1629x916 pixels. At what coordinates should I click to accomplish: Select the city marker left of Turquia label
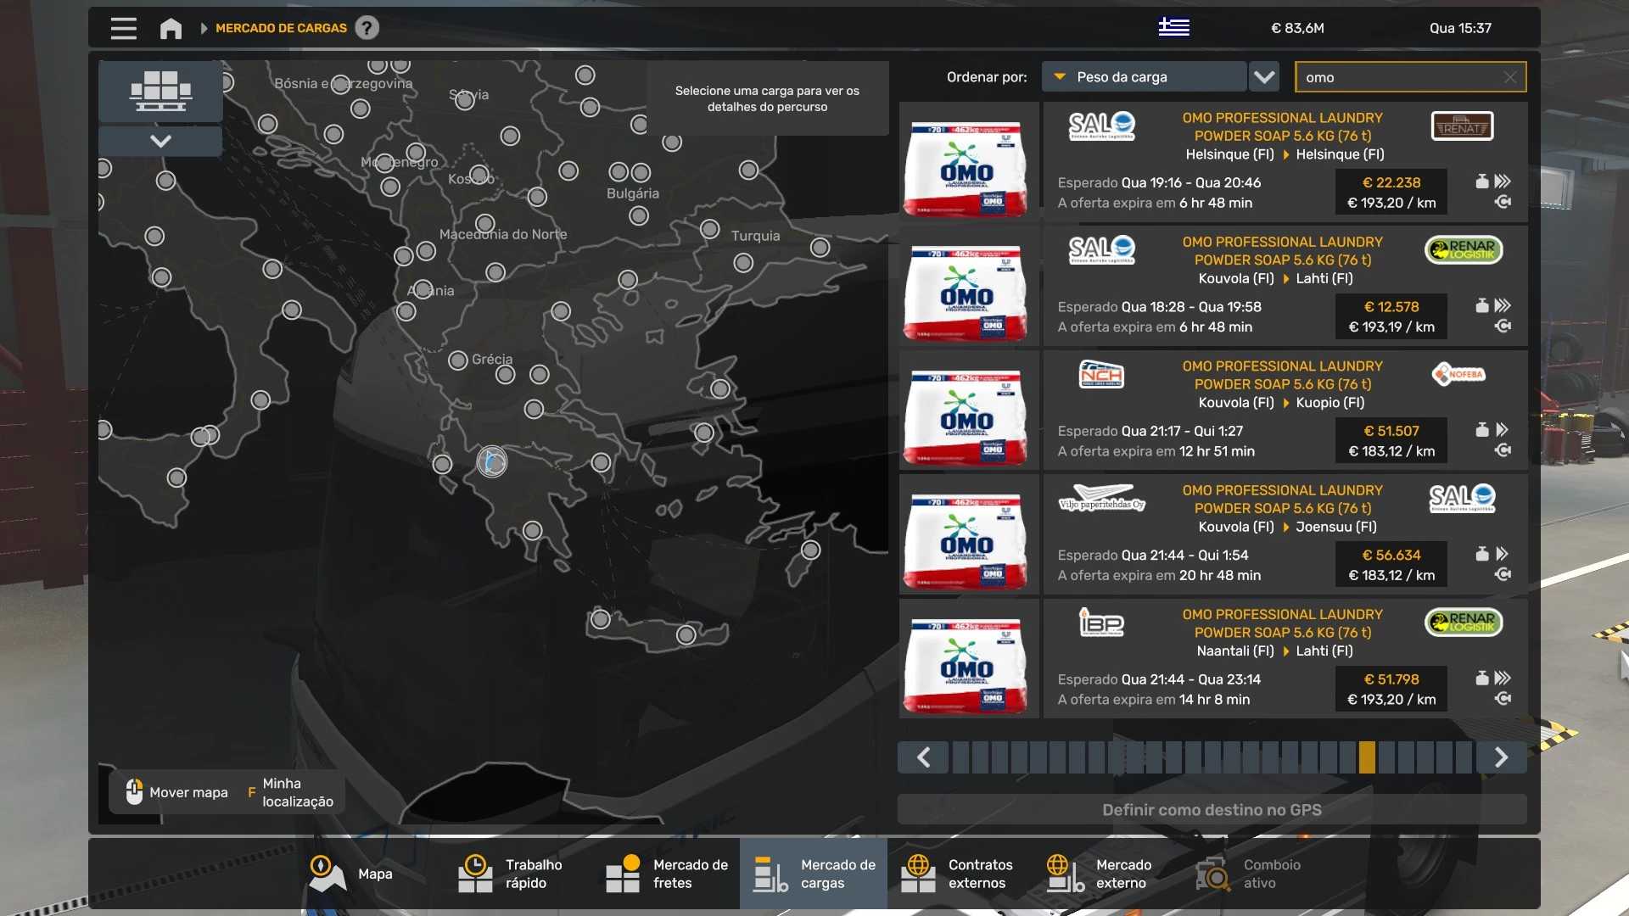[x=710, y=229]
